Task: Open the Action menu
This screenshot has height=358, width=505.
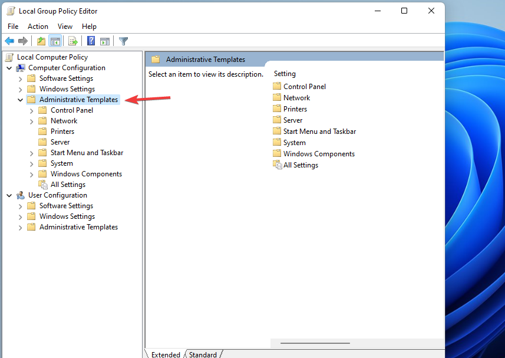Action: click(38, 27)
